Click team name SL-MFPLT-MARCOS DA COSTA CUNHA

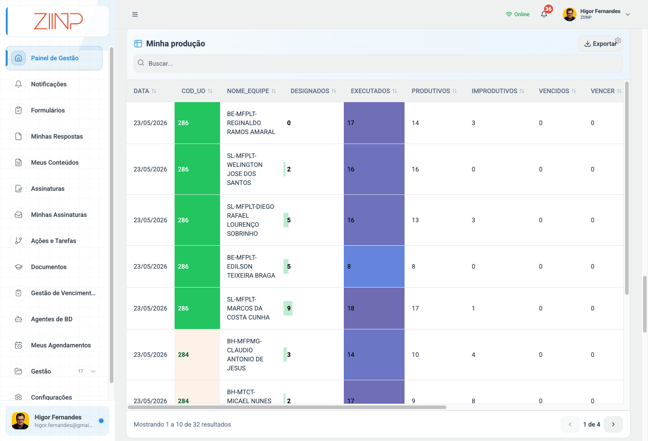[248, 308]
